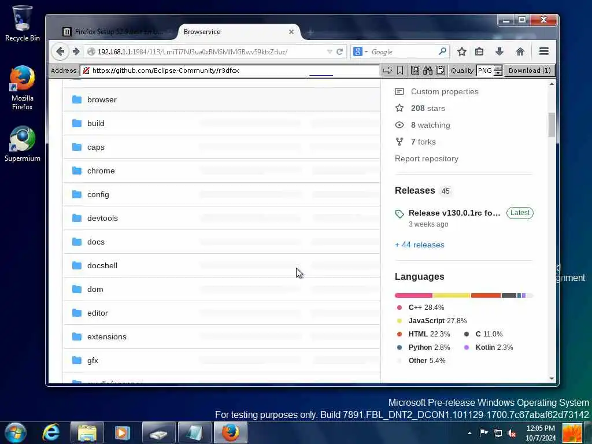The width and height of the screenshot is (592, 444).
Task: Click the muted volume tray icon
Action: (512, 433)
